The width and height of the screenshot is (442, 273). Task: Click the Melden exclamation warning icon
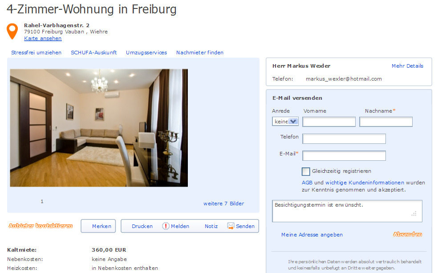[166, 226]
